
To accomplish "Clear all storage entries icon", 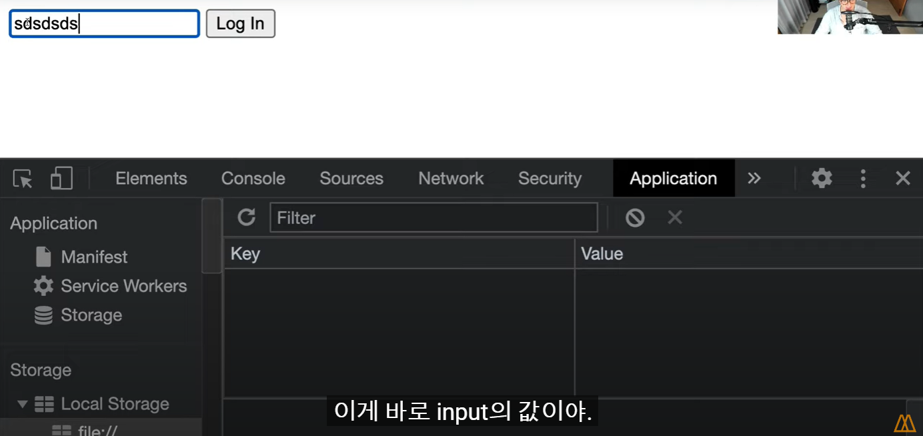I will point(635,217).
